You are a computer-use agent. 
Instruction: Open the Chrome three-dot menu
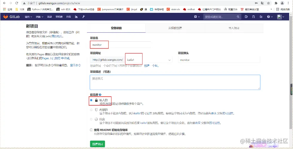288,3
